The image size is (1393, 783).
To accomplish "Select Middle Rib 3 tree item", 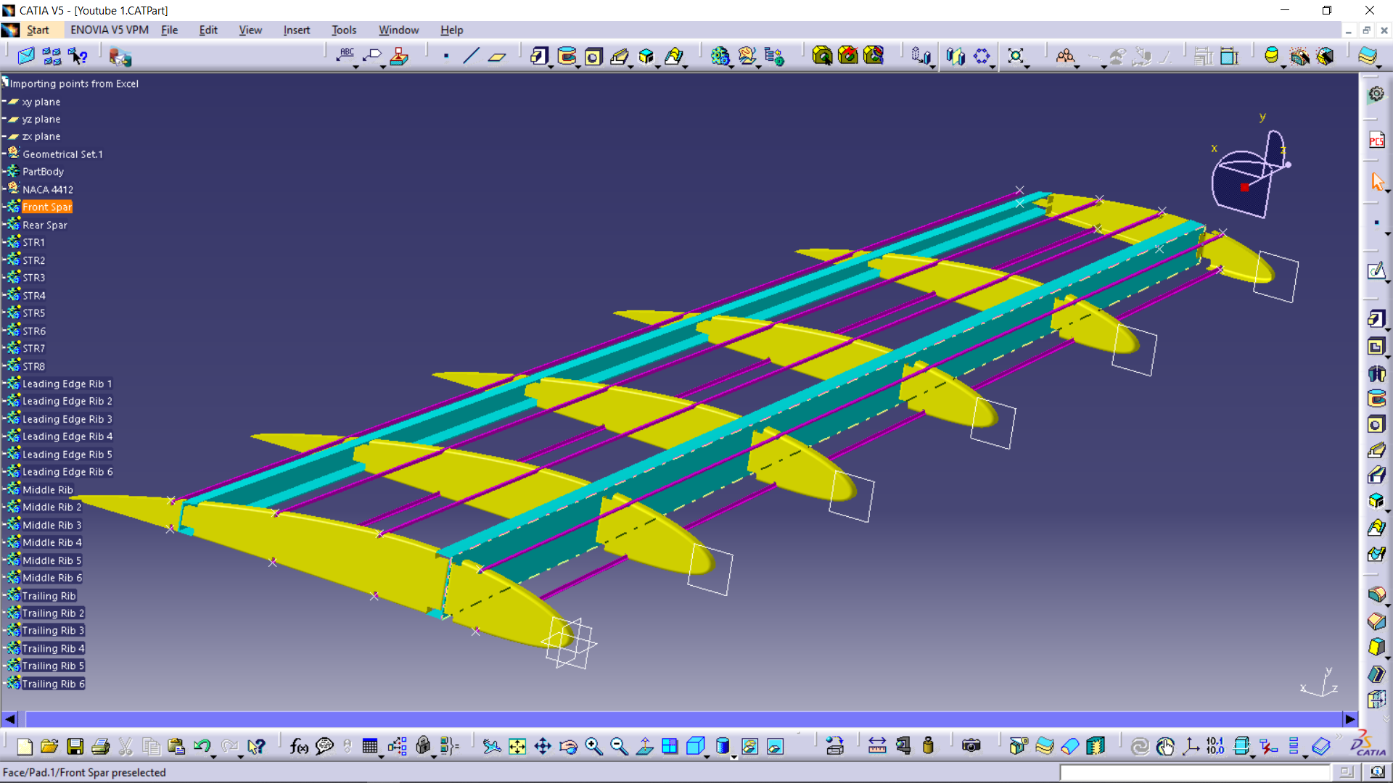I will pyautogui.click(x=52, y=525).
